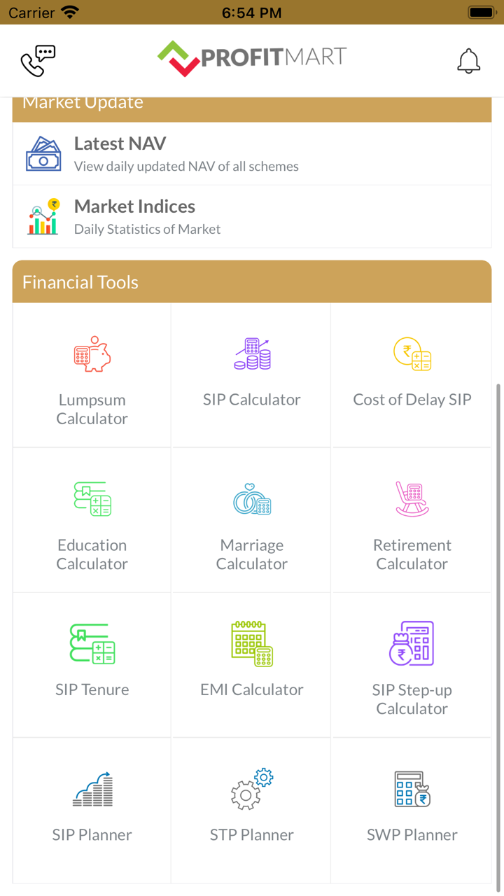The image size is (504, 896).
Task: Tap the Marriage Calculator rings icon
Action: 252,499
